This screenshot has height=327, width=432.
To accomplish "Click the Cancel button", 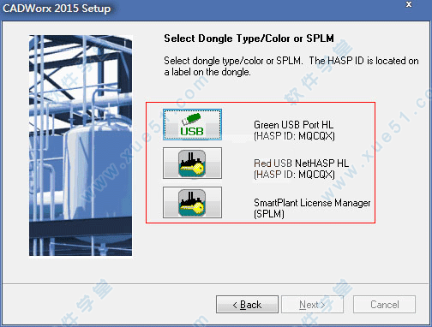I will [x=384, y=305].
